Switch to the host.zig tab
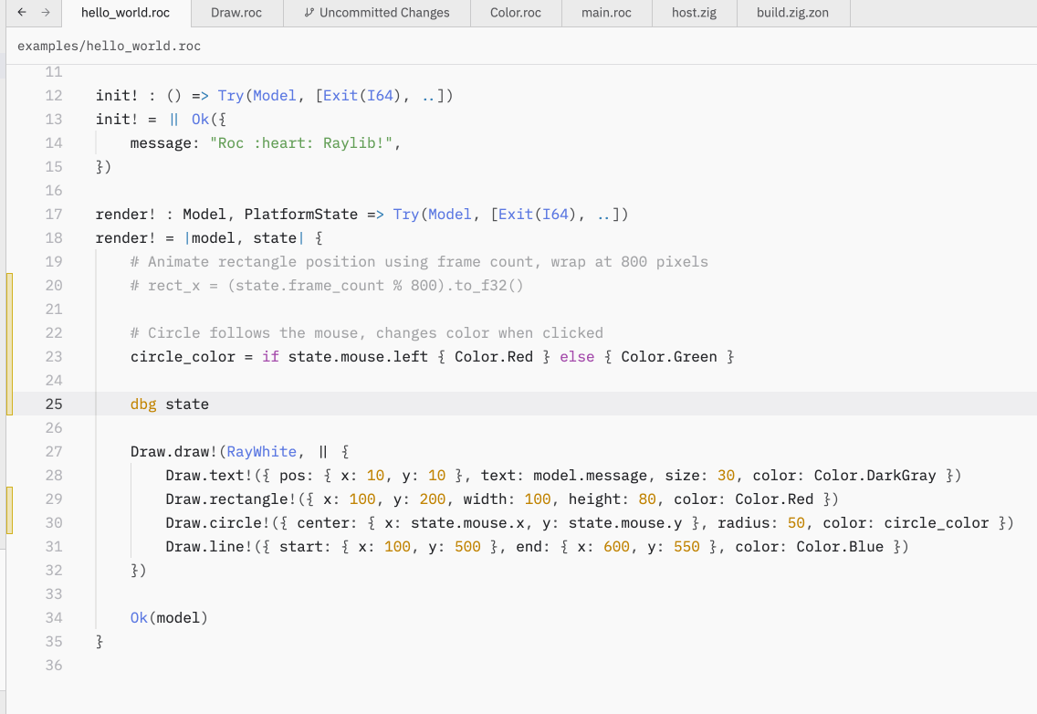Screen dimensions: 1037x714 click(697, 13)
